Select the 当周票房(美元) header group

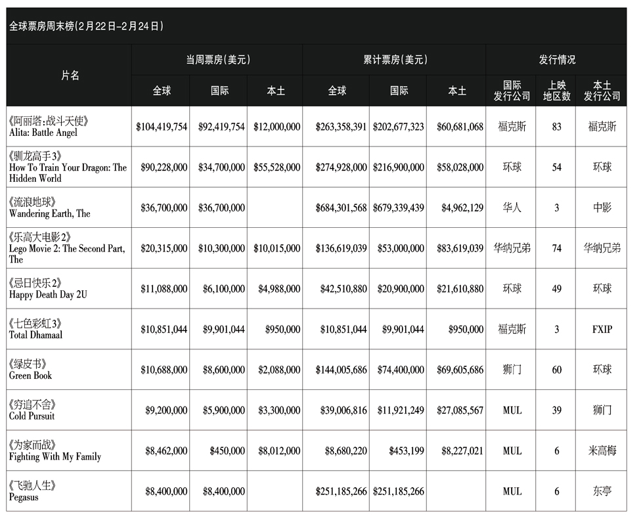click(x=217, y=60)
